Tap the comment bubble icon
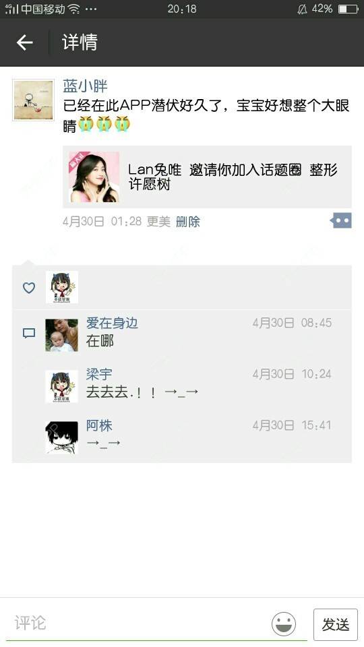Image resolution: width=364 pixels, height=647 pixels. pos(29,333)
